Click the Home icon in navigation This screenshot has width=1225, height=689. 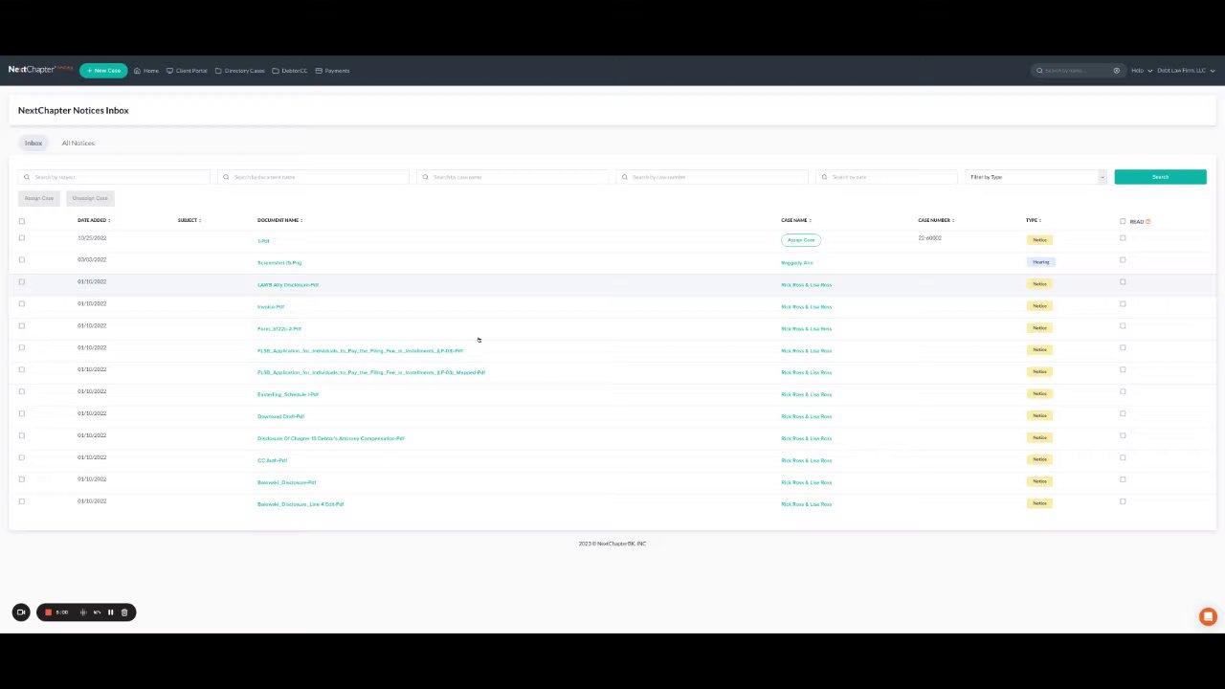pyautogui.click(x=137, y=71)
